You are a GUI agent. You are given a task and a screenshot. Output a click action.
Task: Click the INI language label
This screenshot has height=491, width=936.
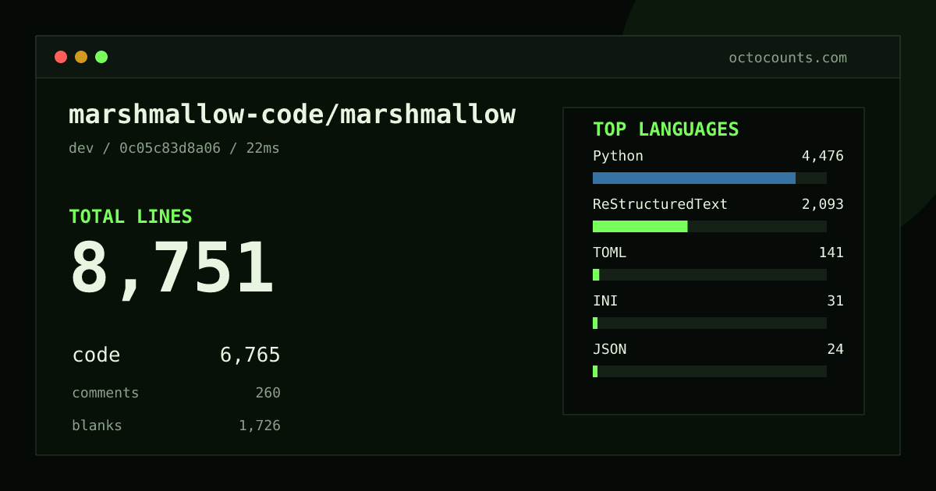click(x=605, y=301)
